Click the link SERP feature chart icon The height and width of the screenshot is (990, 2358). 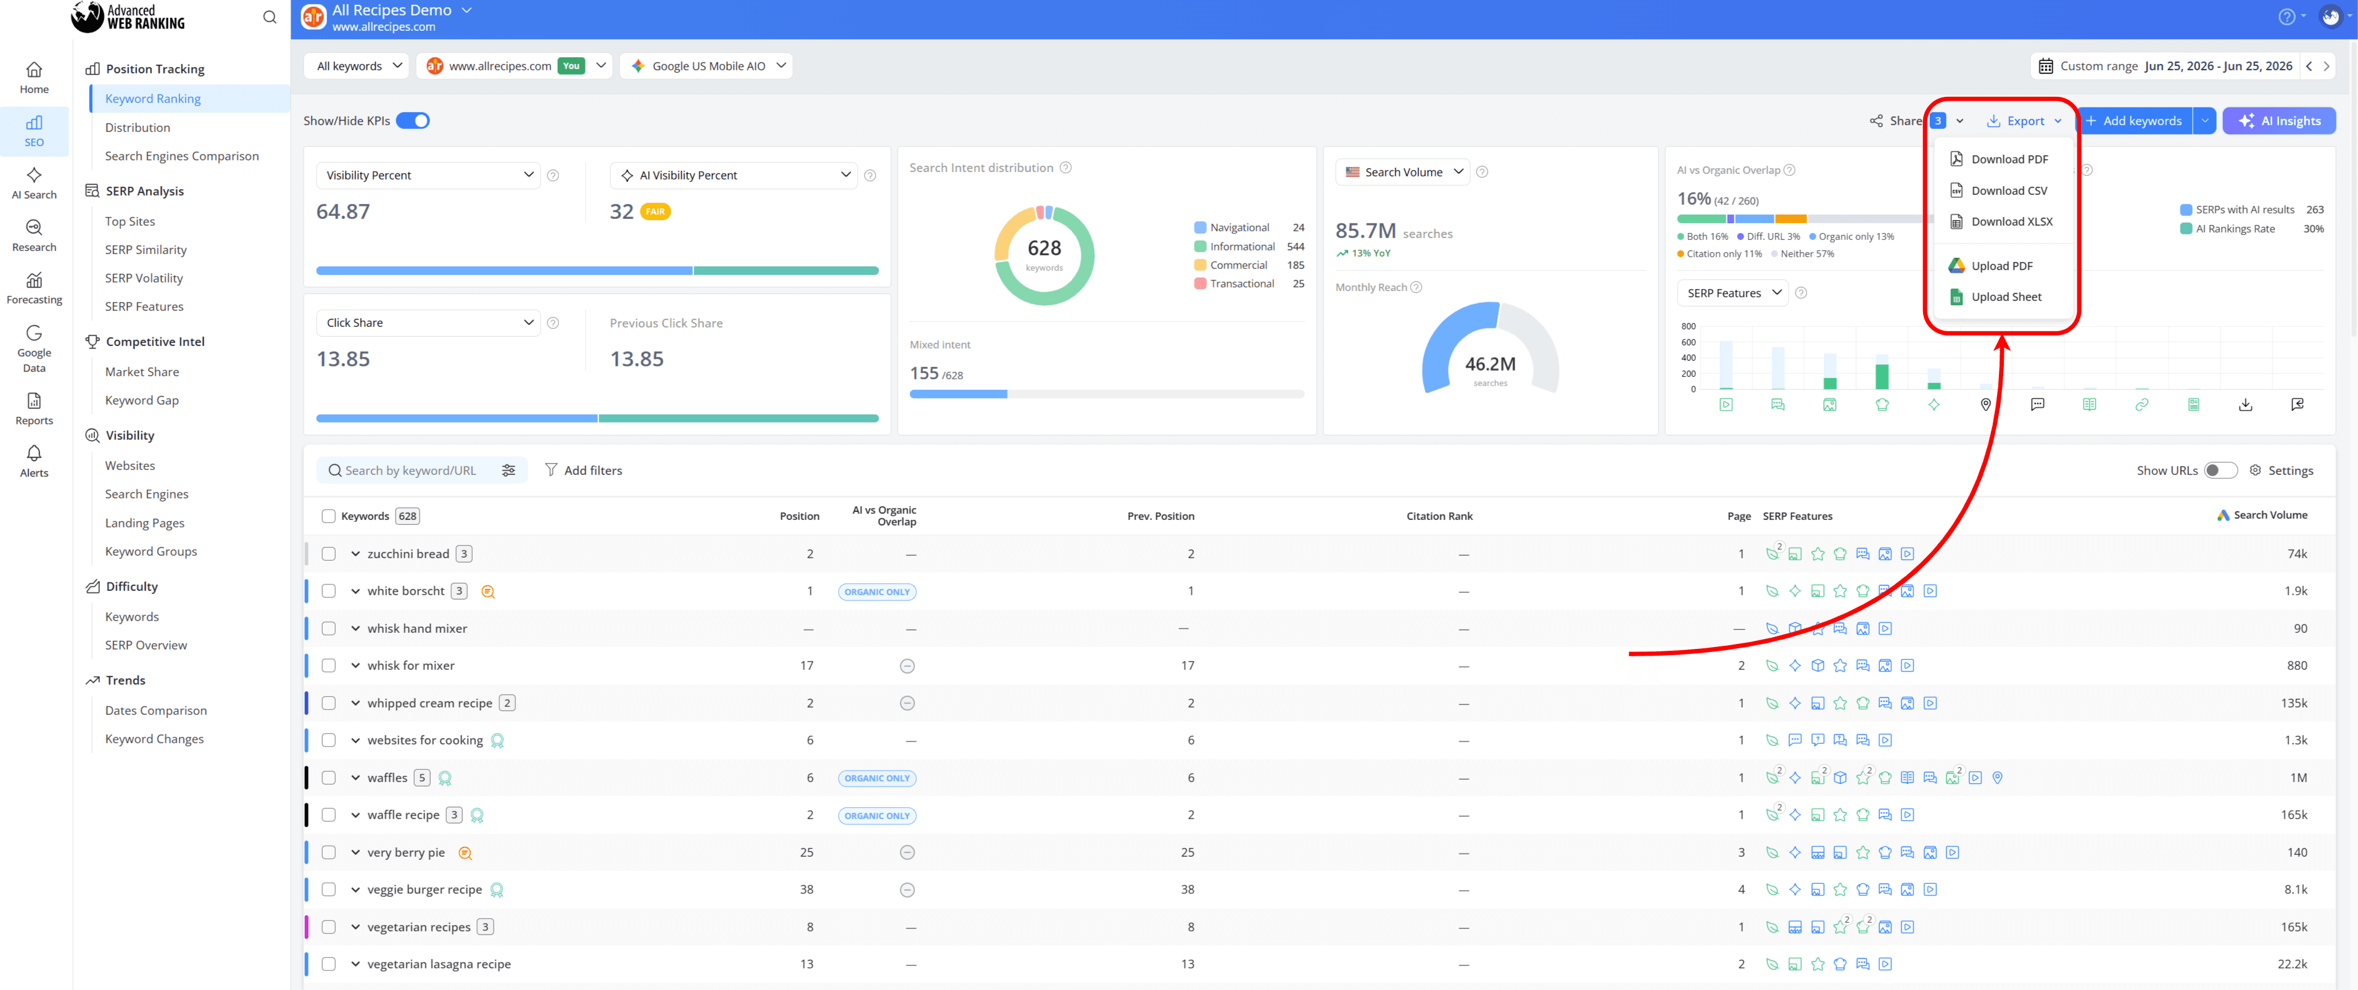coord(2141,405)
